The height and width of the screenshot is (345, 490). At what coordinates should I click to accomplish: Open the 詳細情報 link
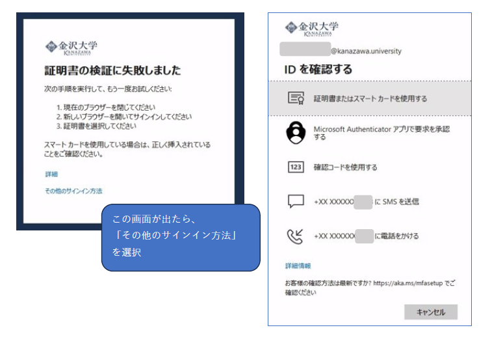(x=298, y=266)
